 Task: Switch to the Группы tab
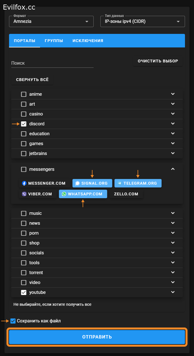pos(54,41)
